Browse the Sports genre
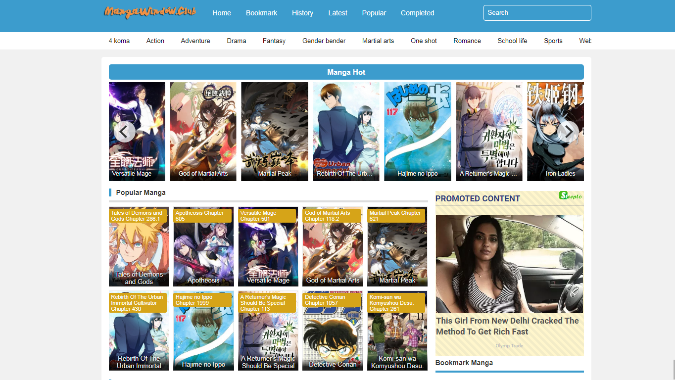 pos(553,41)
